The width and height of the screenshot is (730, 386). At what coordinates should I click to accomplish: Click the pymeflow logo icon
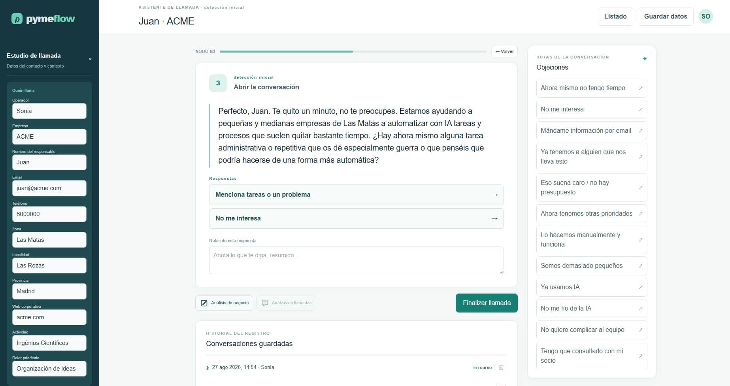(x=17, y=19)
